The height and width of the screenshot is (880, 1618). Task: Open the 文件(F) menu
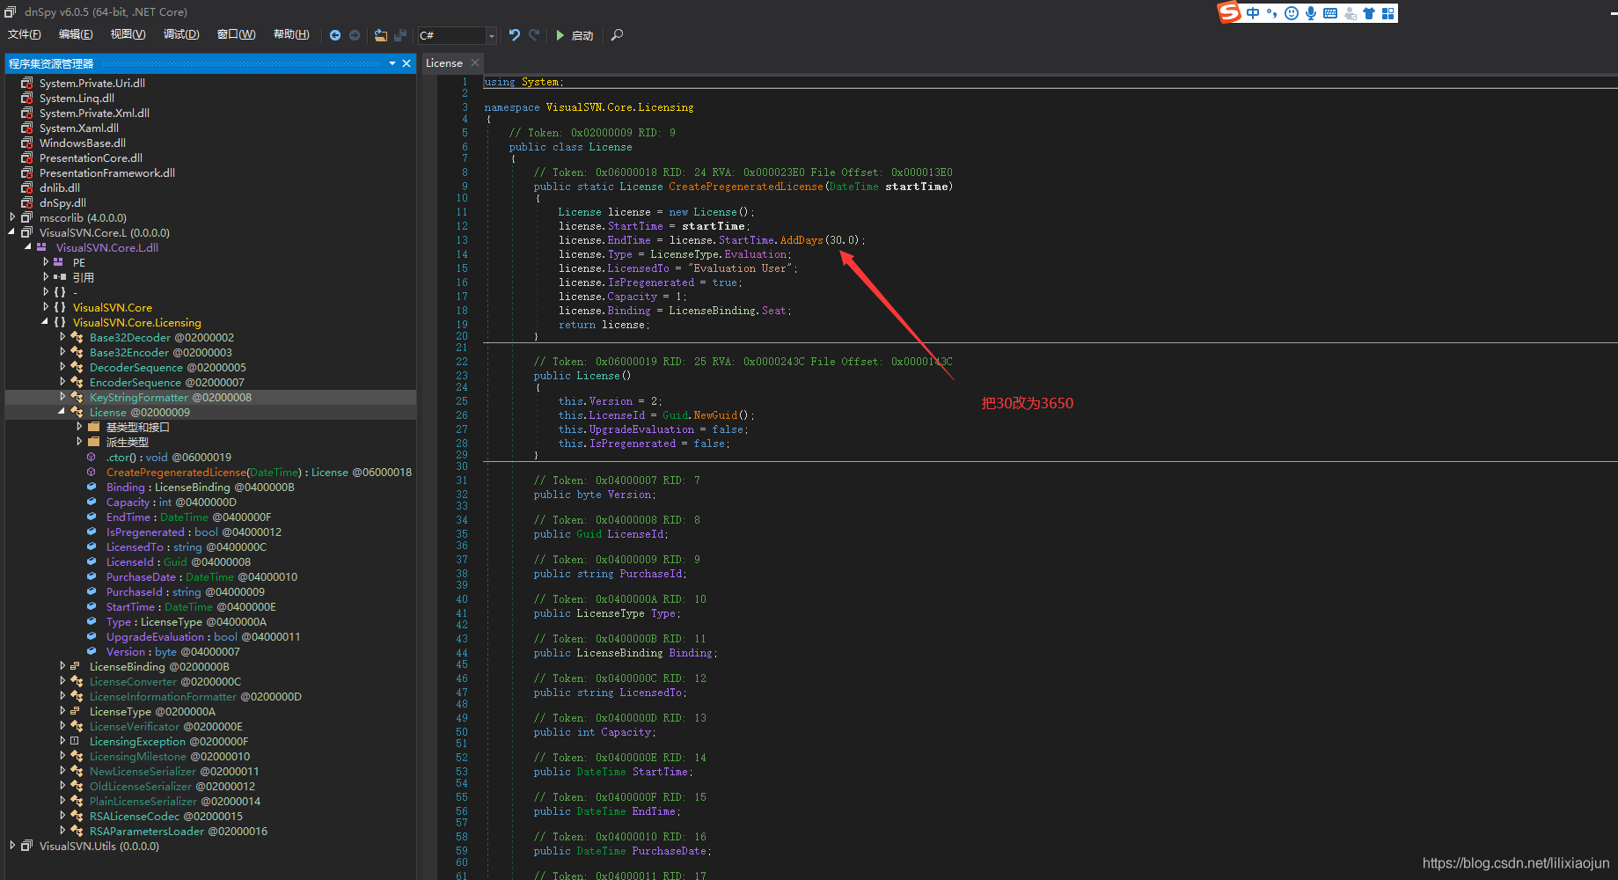point(25,34)
